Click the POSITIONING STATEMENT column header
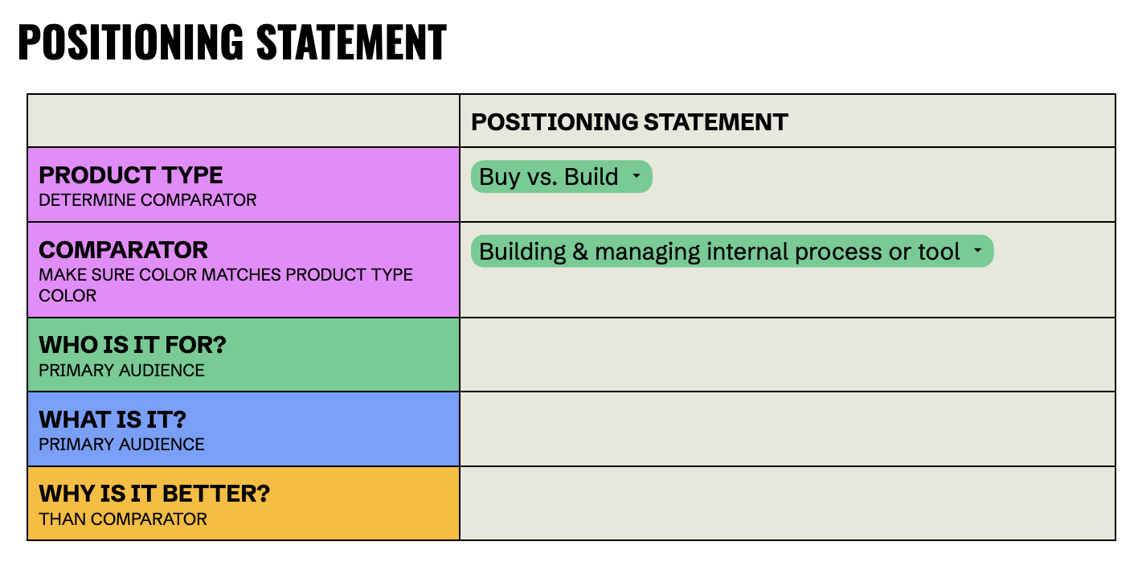Image resolution: width=1138 pixels, height=566 pixels. point(631,122)
